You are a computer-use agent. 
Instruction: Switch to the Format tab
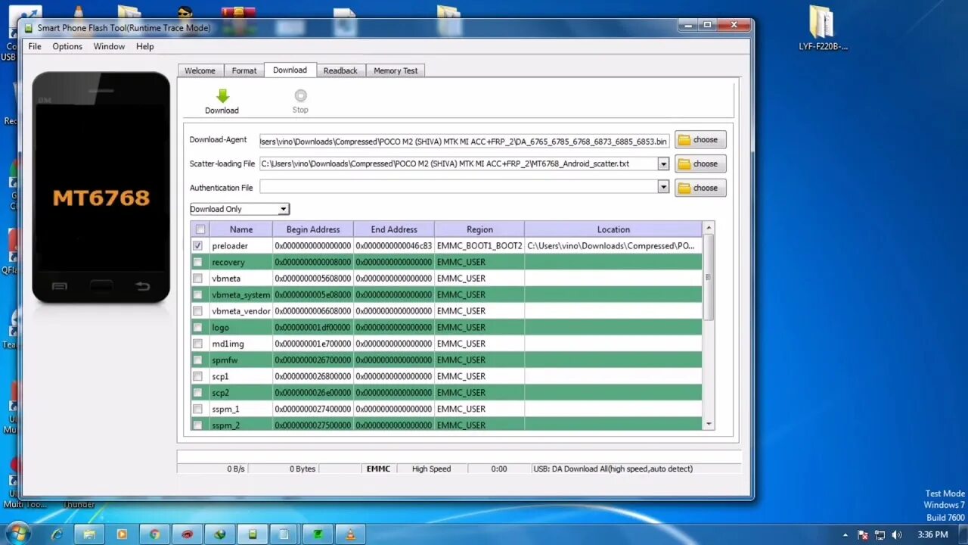click(x=244, y=70)
